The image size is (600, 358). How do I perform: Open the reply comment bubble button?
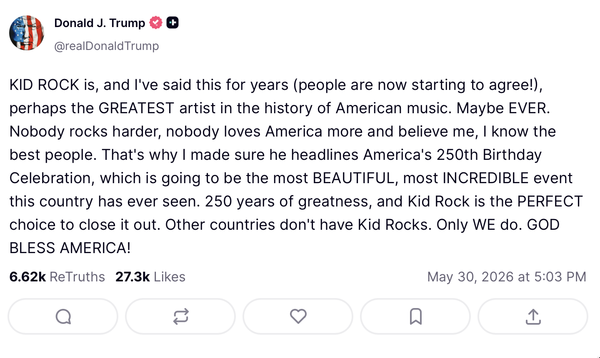[63, 316]
